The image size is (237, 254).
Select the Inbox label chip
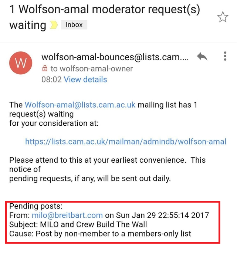point(74,25)
